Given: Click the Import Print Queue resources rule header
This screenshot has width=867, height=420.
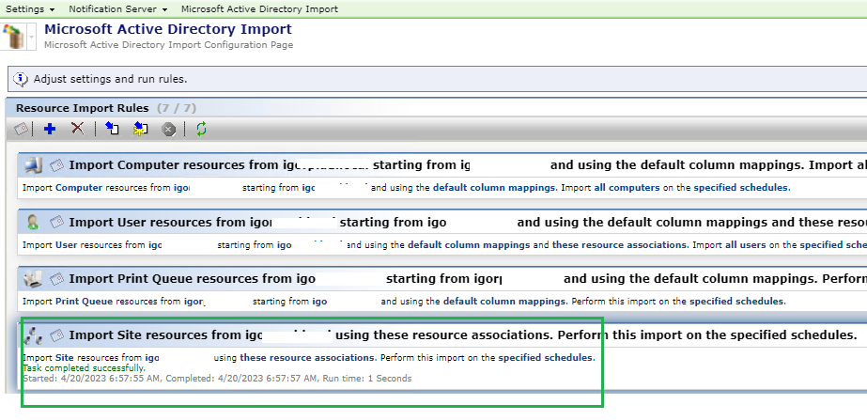Looking at the screenshot, I should click(442, 279).
